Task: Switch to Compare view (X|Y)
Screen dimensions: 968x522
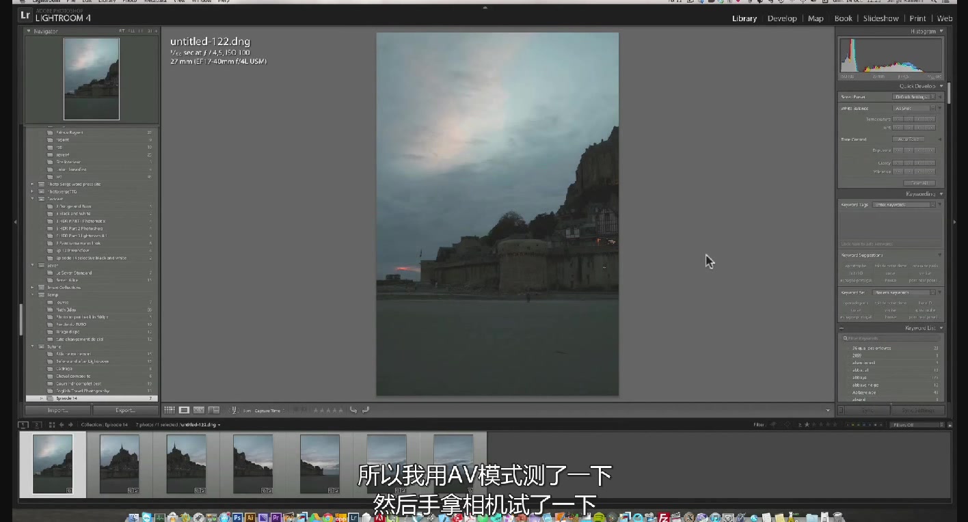Action: pyautogui.click(x=199, y=410)
